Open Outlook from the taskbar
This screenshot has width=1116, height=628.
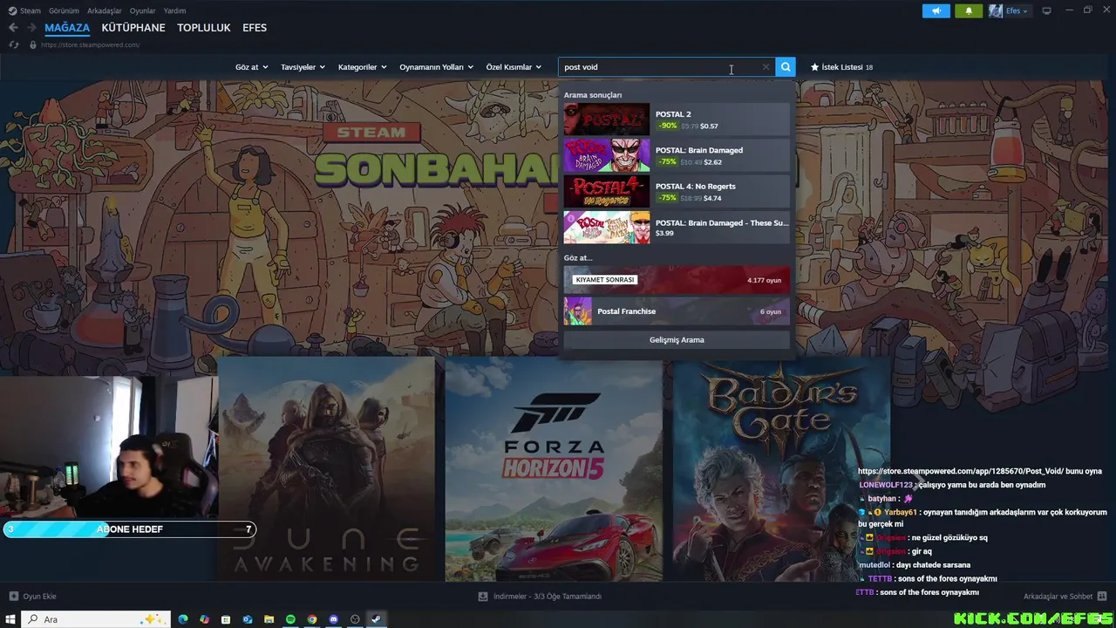[x=248, y=619]
